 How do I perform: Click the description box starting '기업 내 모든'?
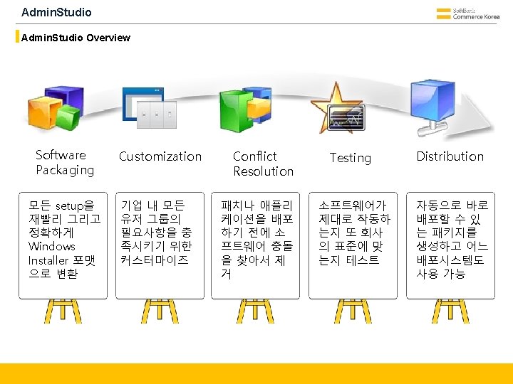160,245
